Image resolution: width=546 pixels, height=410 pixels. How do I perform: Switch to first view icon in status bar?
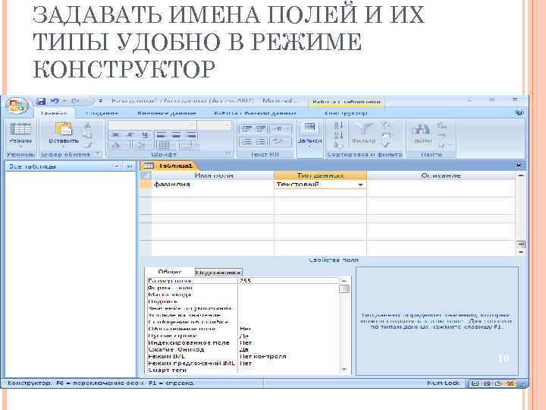coord(474,383)
